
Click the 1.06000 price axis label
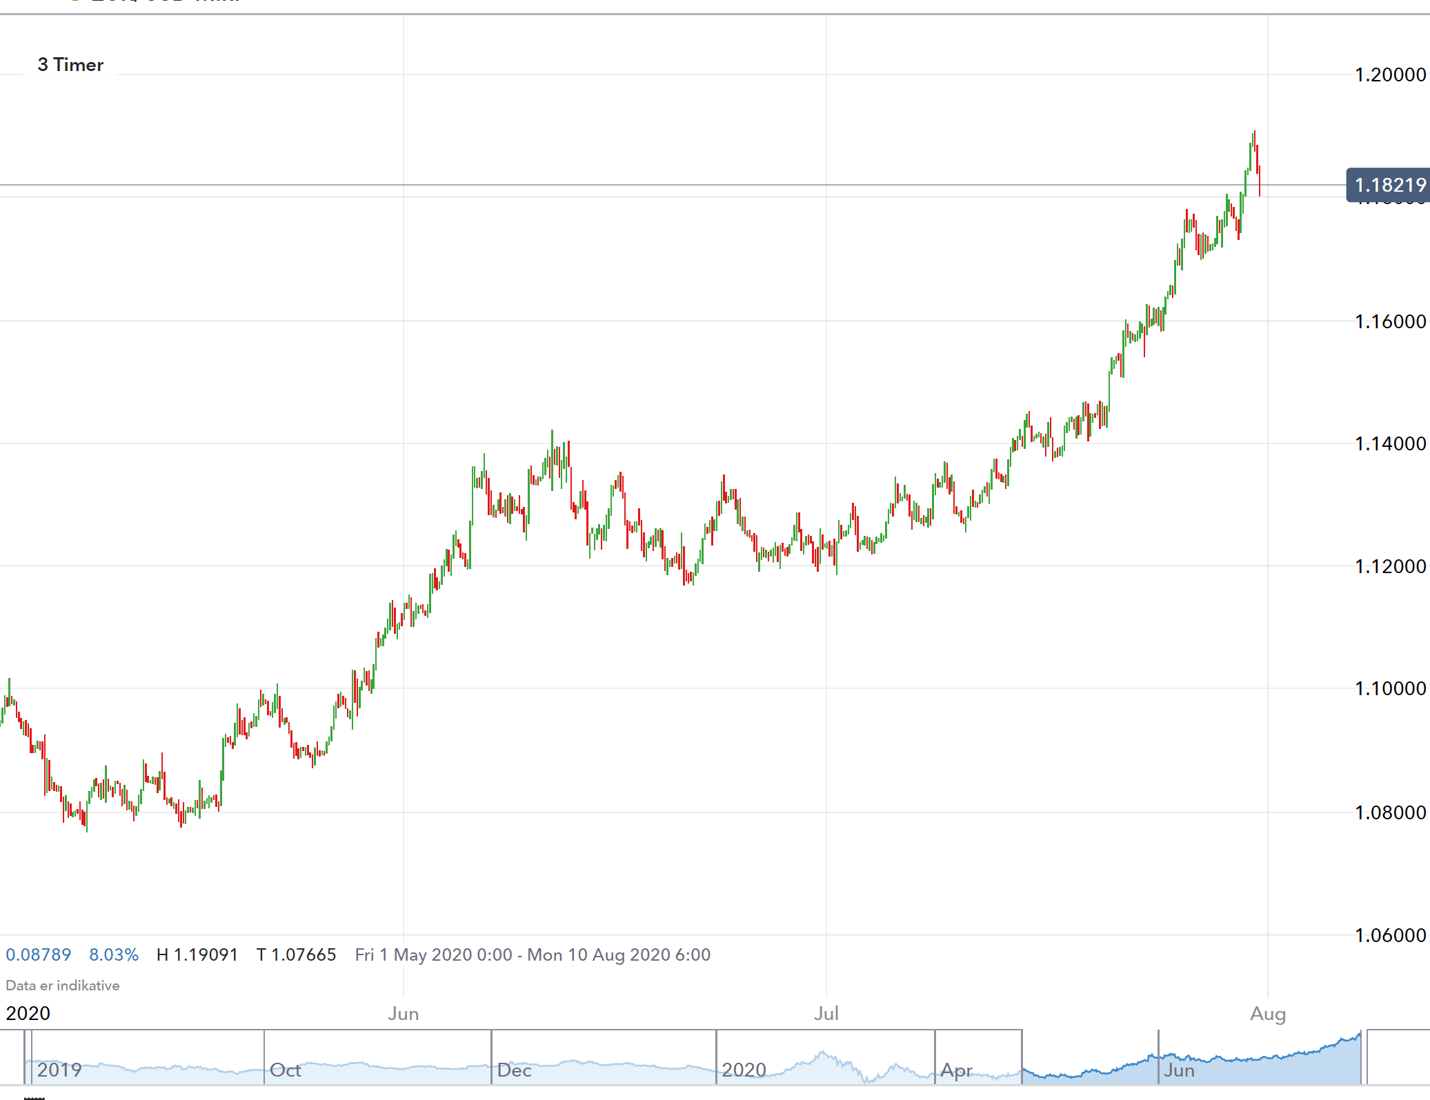pyautogui.click(x=1389, y=935)
